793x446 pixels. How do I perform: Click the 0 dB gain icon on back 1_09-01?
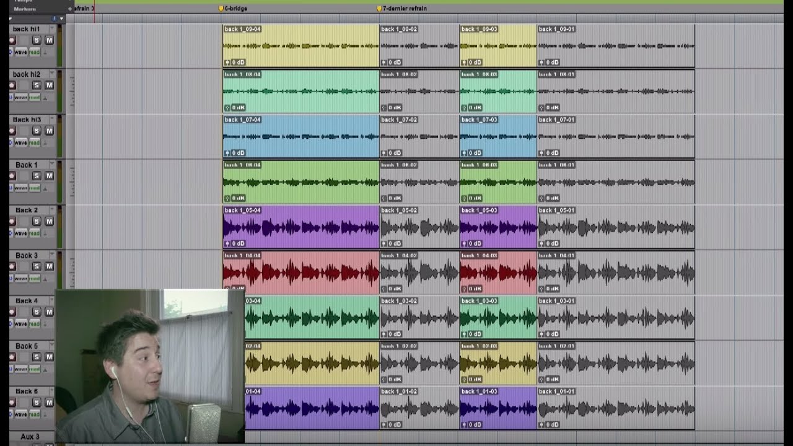[541, 62]
